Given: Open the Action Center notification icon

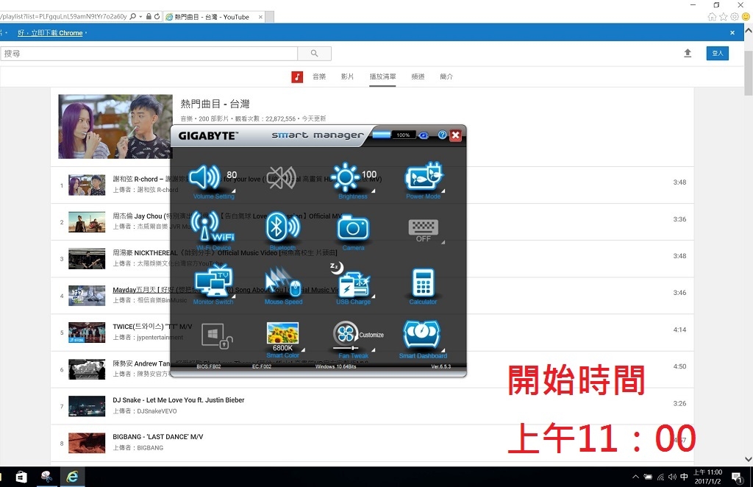Looking at the screenshot, I should point(736,477).
